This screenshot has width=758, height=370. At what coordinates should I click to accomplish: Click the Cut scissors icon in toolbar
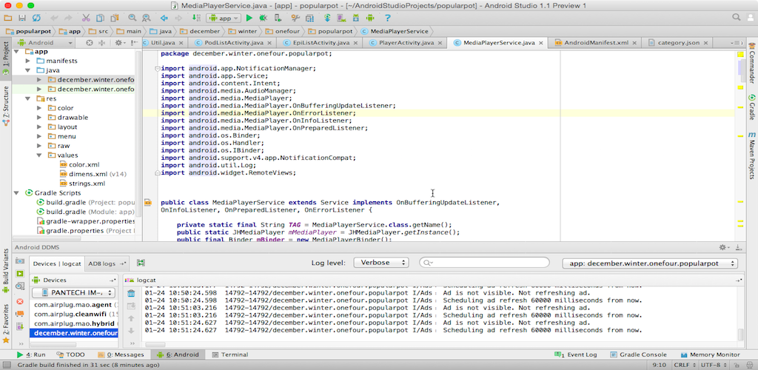pos(87,18)
